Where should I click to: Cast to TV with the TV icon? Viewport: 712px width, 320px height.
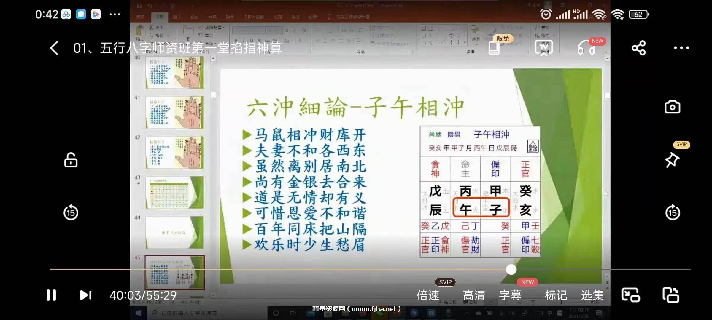pyautogui.click(x=544, y=48)
